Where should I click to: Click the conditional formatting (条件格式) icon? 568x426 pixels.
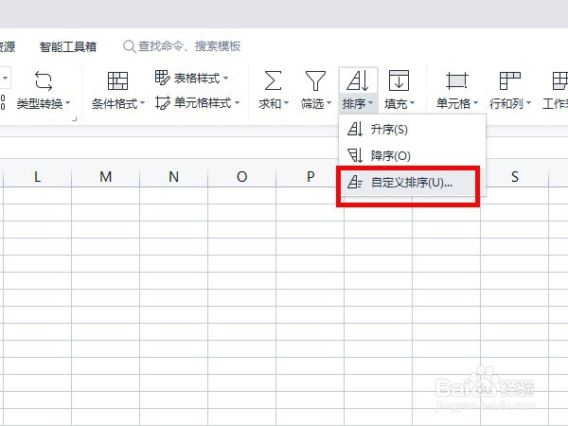[117, 80]
